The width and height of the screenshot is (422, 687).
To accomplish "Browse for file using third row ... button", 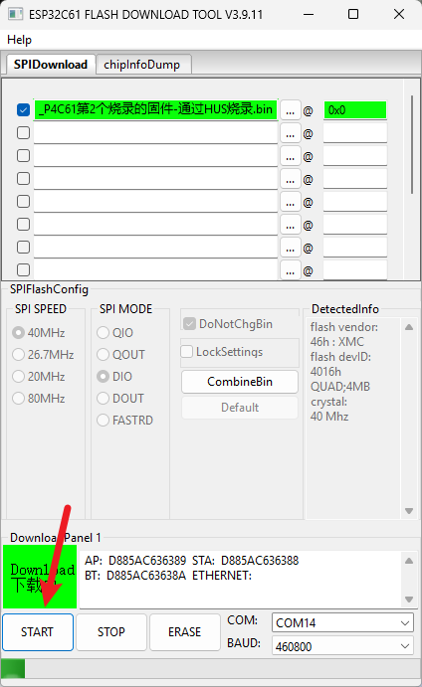I will (290, 156).
